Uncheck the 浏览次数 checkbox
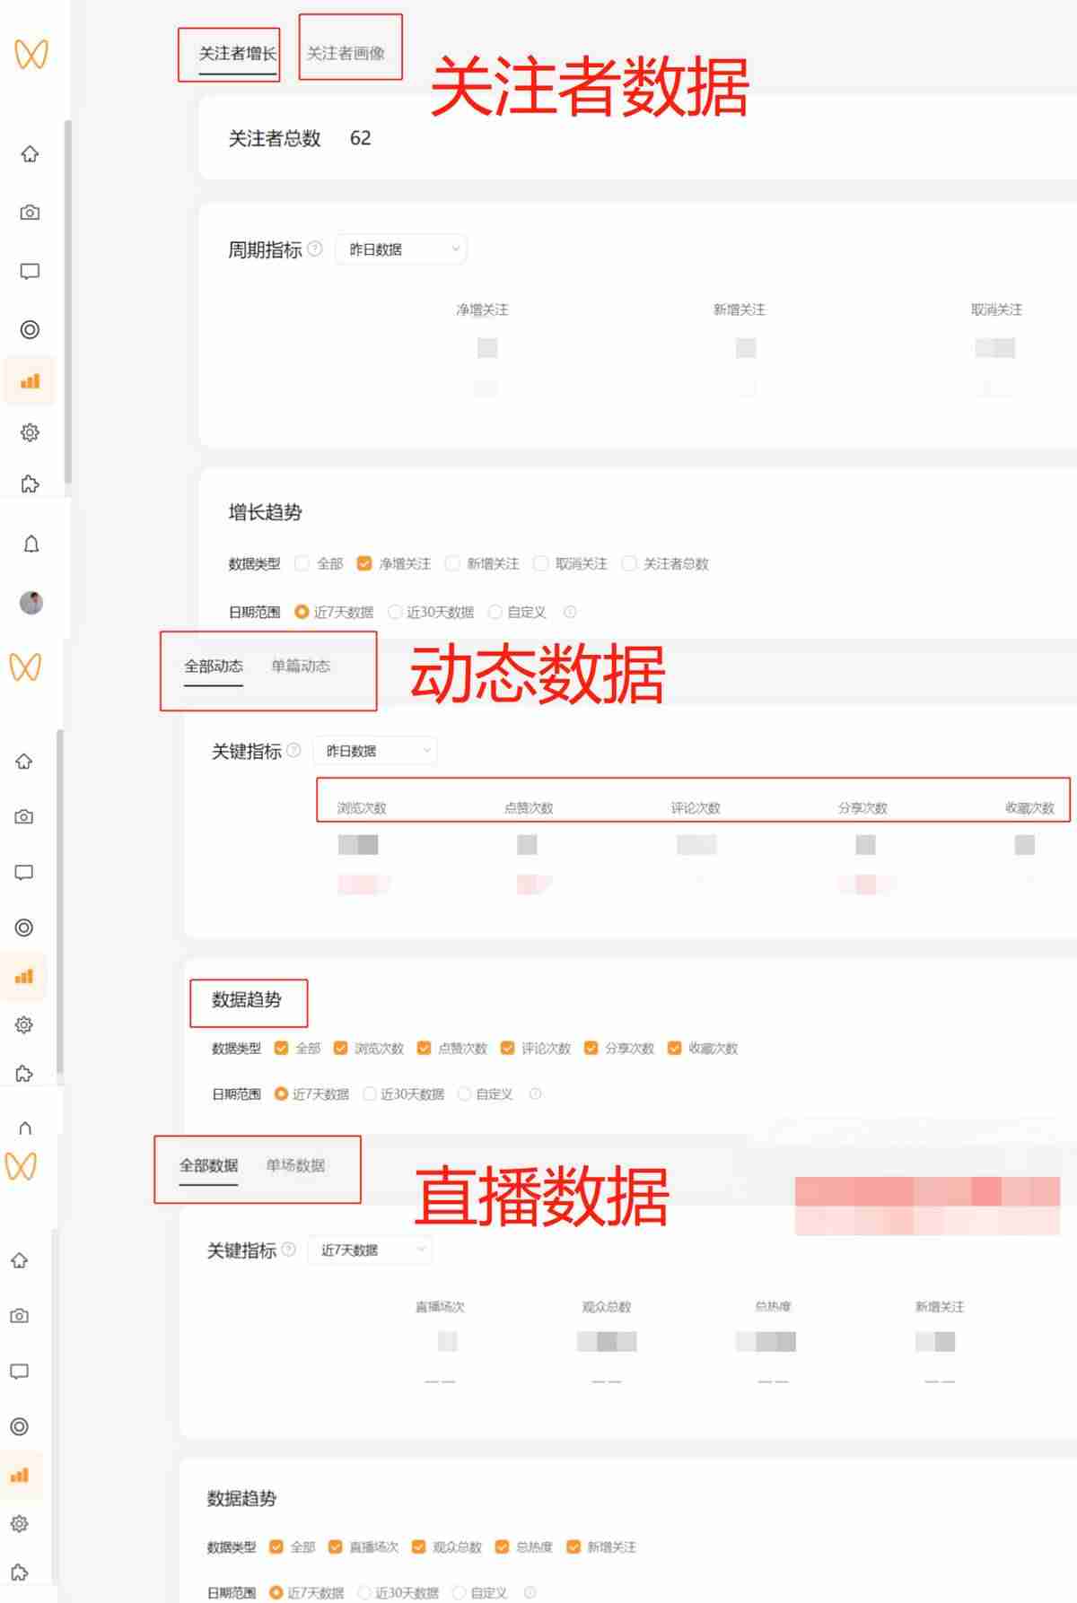 tap(340, 1048)
